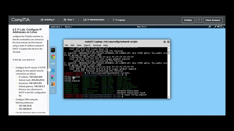Open the Terminal menu

(97, 45)
